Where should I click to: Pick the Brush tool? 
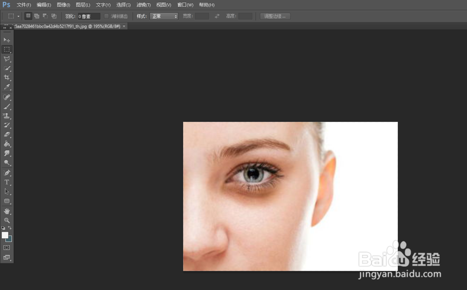pyautogui.click(x=6, y=106)
